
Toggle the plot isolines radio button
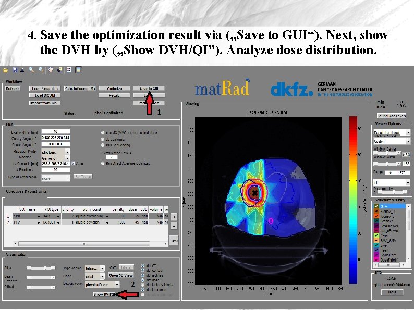(x=143, y=275)
